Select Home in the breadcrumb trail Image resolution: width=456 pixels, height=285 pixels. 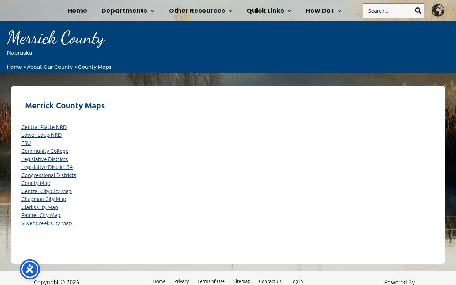(14, 67)
